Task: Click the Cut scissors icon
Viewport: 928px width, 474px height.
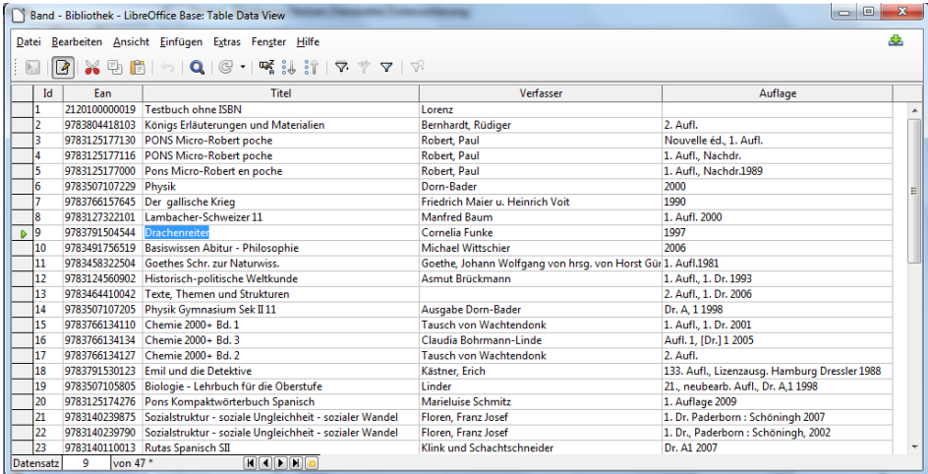Action: [x=92, y=68]
